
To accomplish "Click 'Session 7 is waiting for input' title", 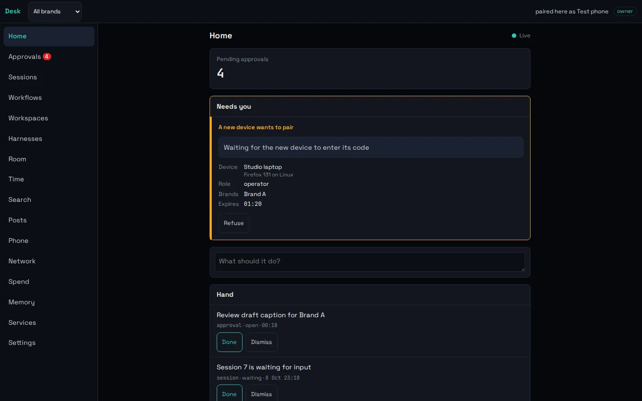I will (264, 367).
